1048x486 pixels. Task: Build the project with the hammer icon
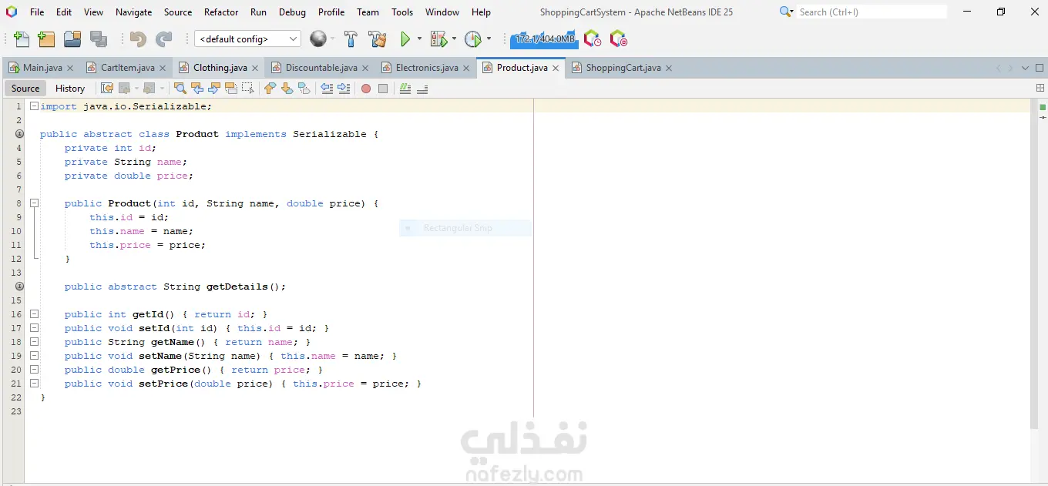351,39
